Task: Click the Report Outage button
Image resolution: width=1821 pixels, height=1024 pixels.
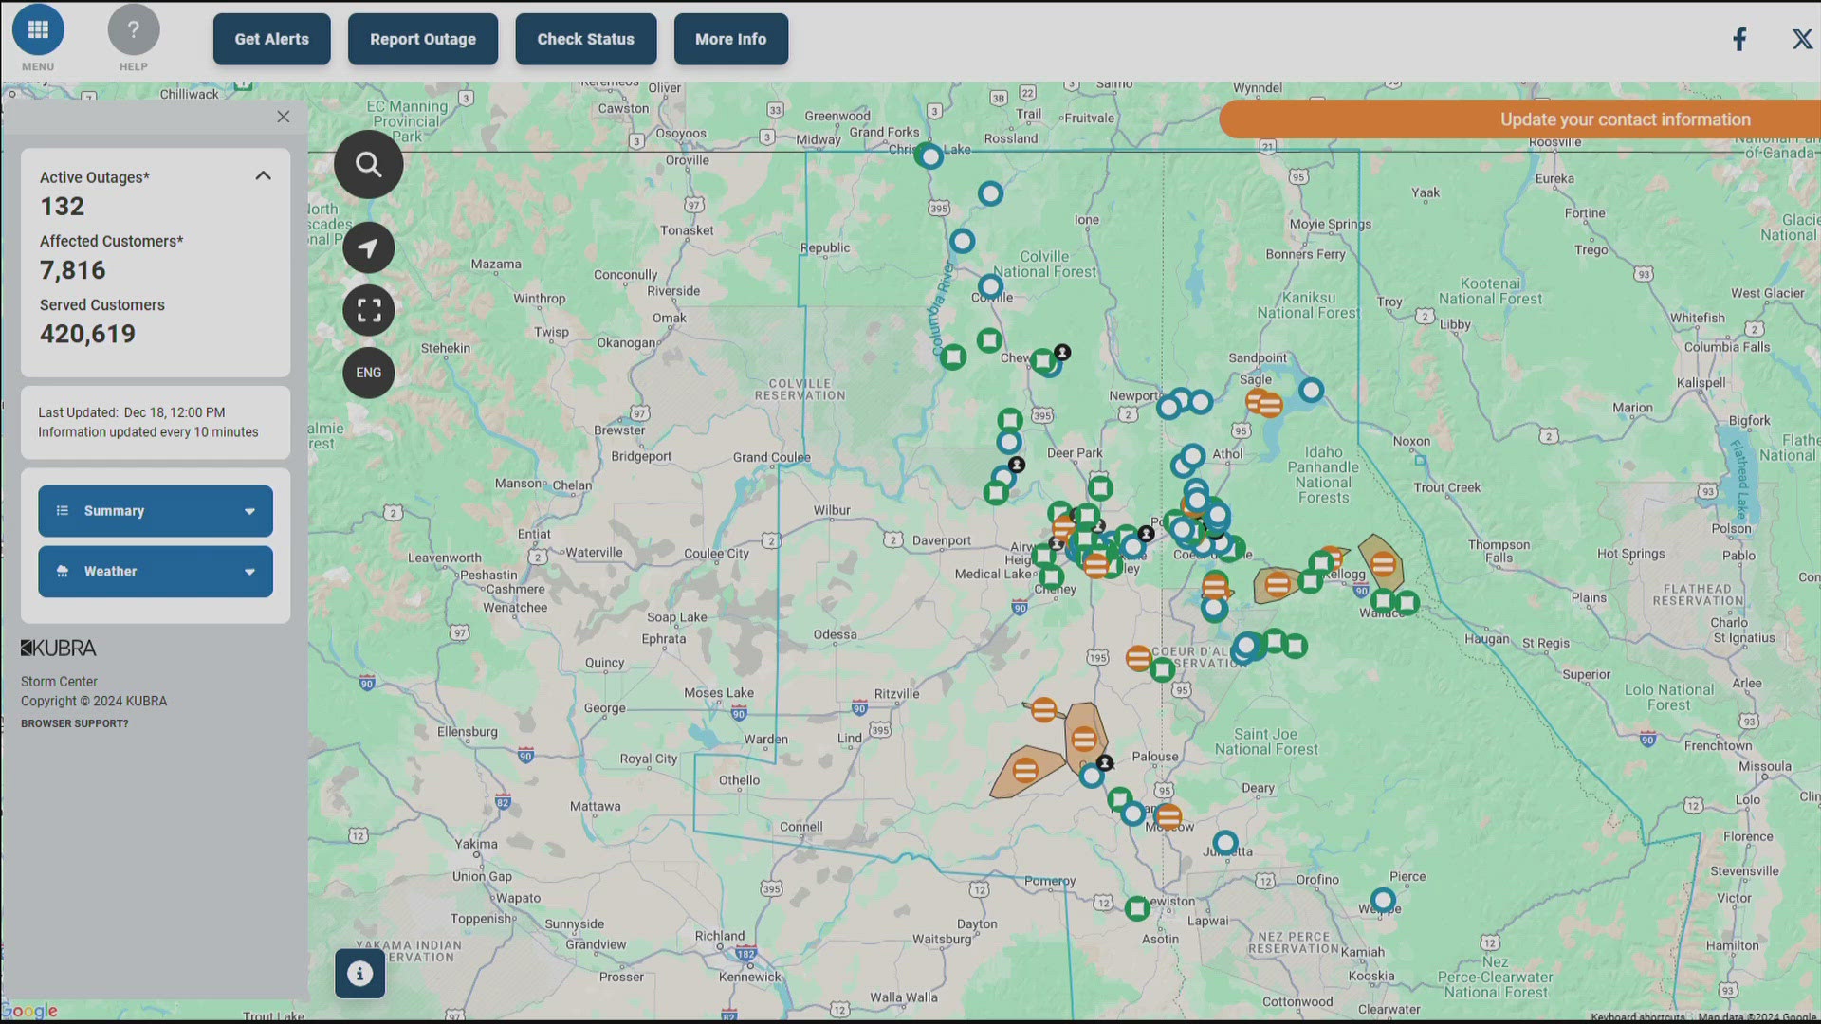Action: tap(423, 39)
